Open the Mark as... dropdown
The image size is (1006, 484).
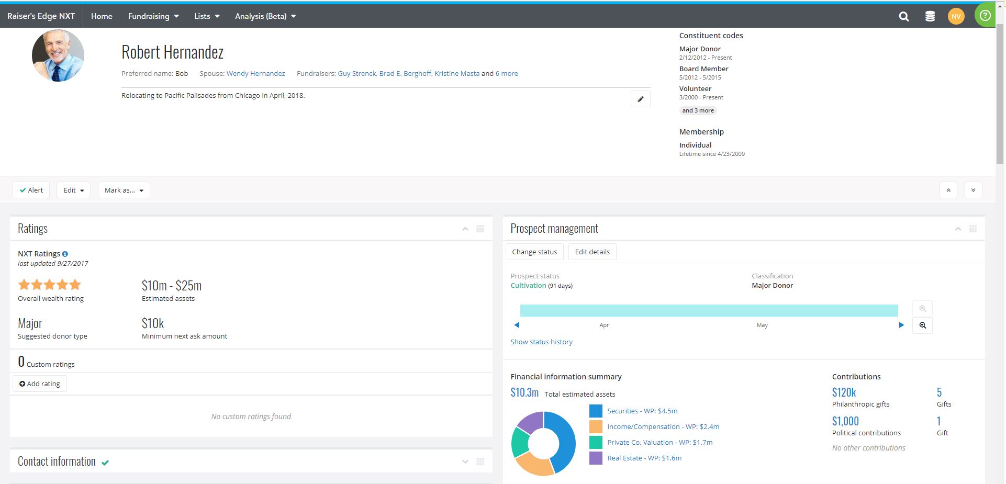[124, 190]
